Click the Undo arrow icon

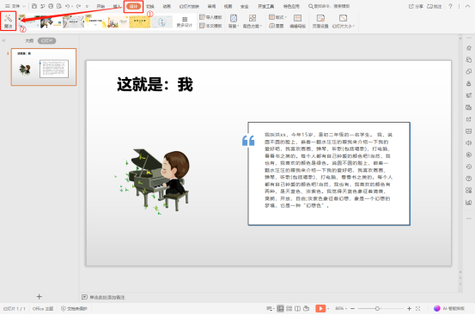[x=67, y=6]
